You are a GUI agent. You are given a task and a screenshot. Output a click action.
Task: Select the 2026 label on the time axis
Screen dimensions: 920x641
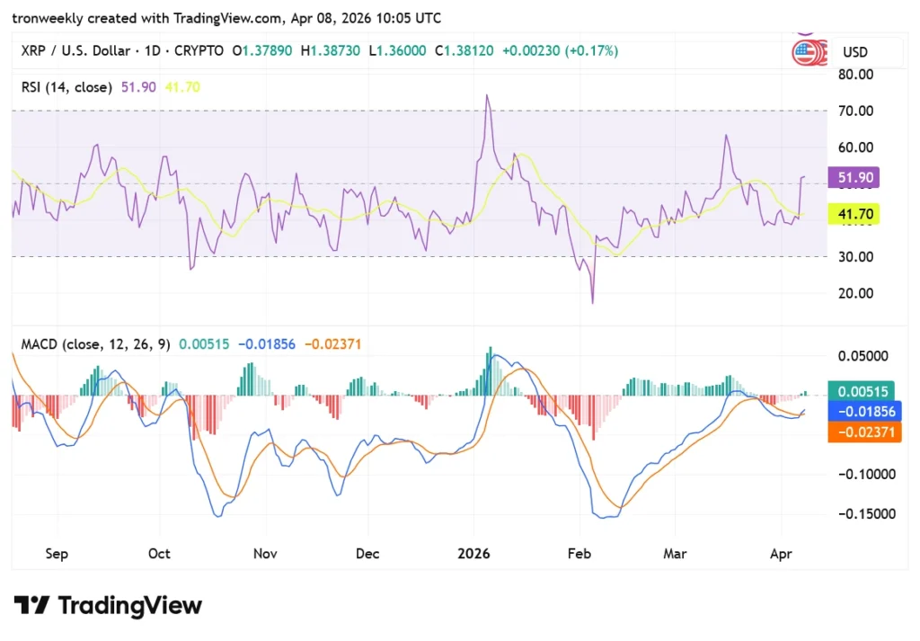pos(473,554)
